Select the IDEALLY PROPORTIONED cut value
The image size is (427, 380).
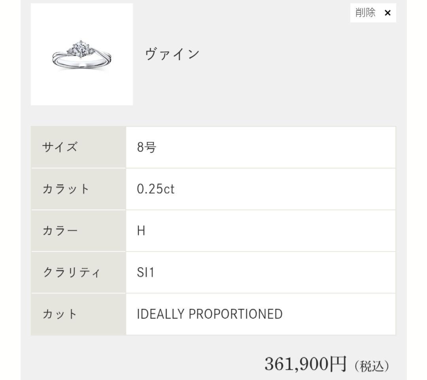pos(210,315)
